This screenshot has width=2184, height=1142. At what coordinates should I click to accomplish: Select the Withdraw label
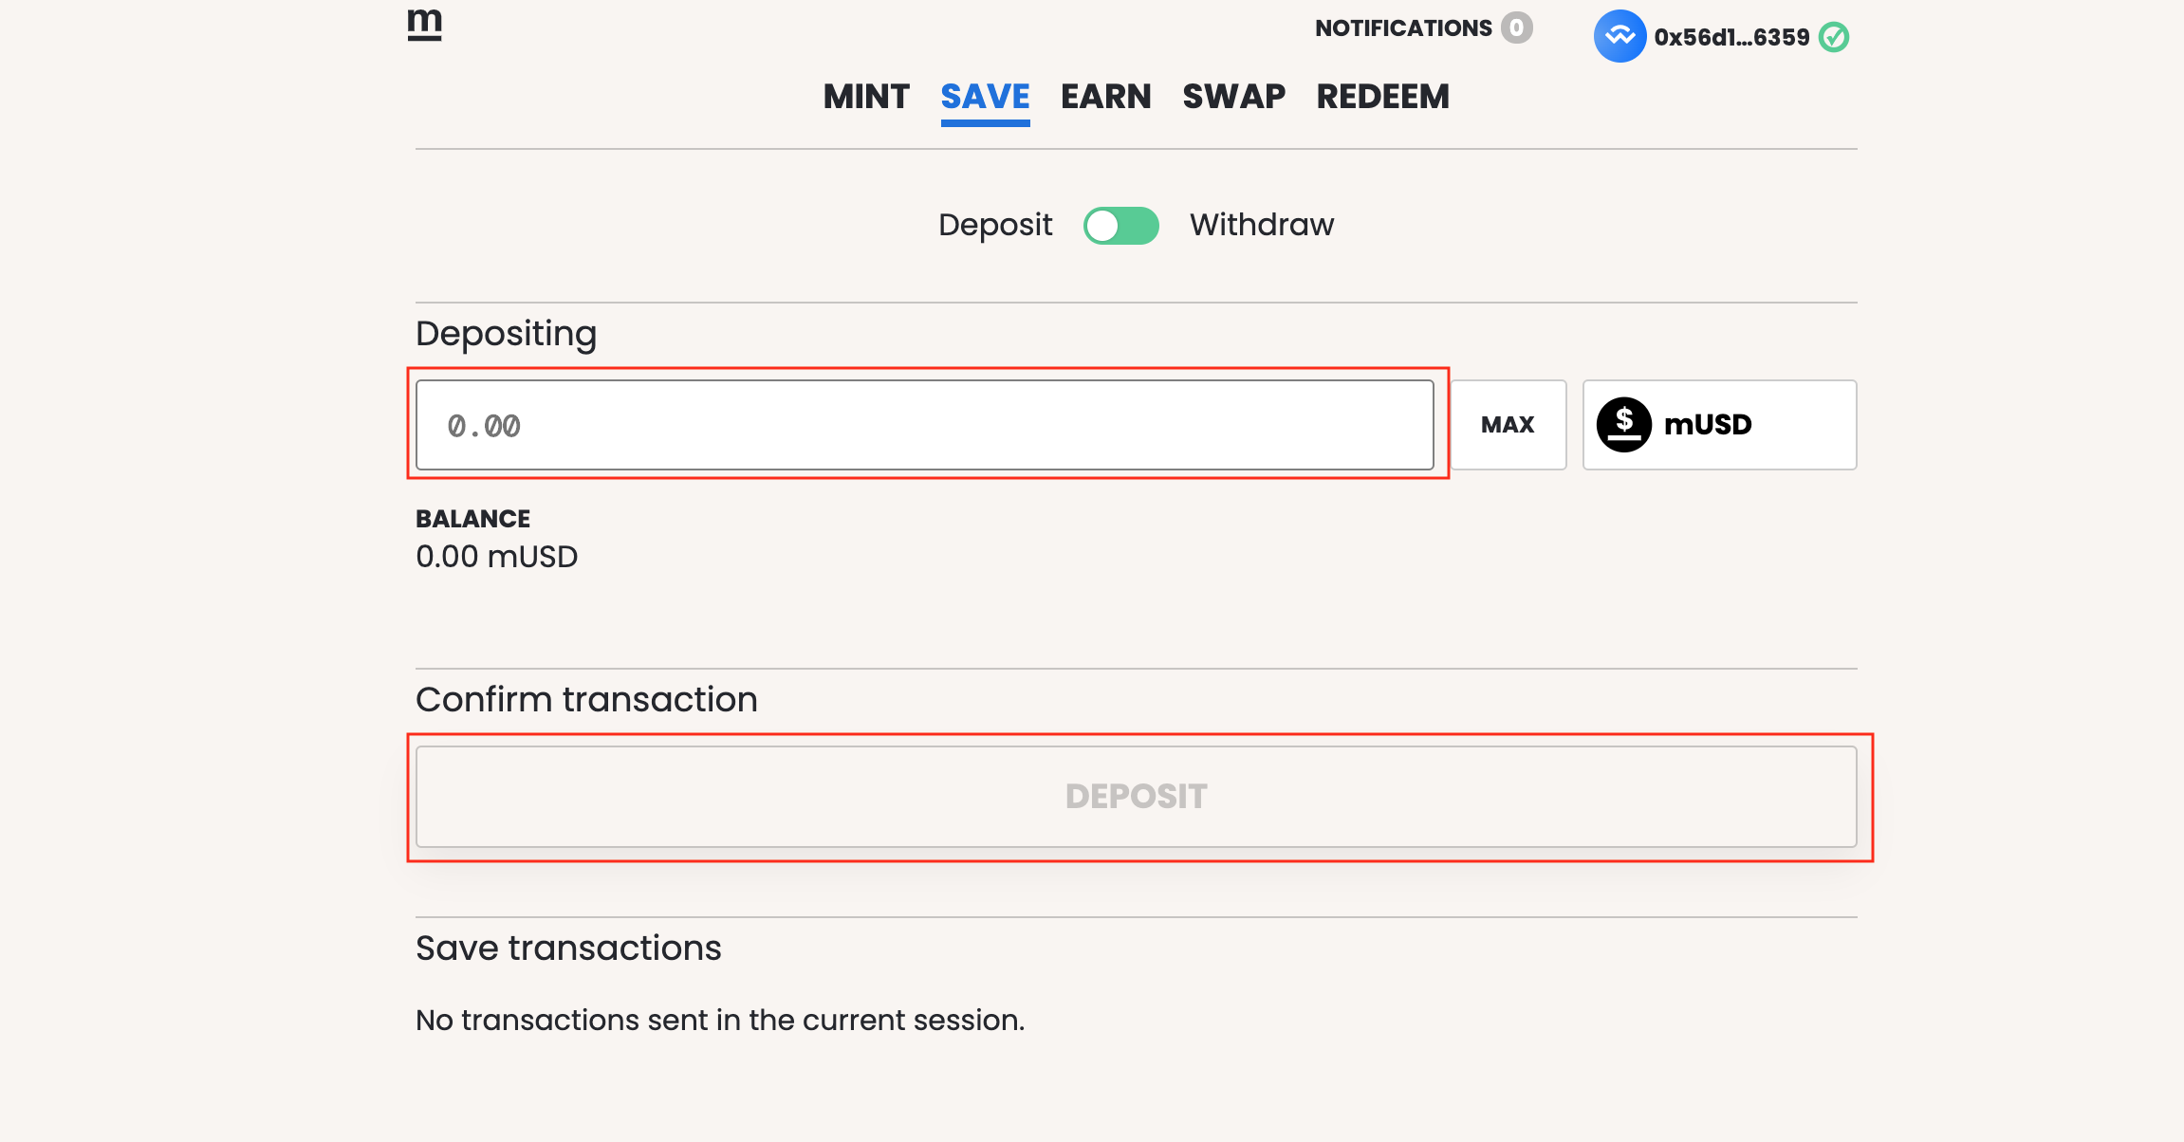1262,225
